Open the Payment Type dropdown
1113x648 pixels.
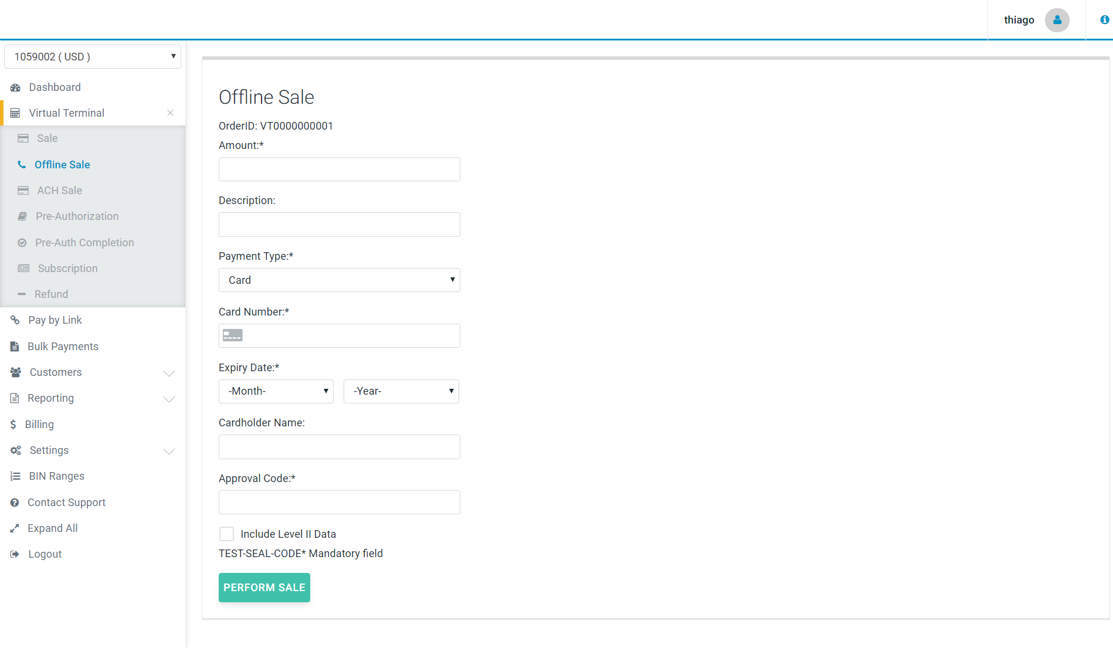click(x=339, y=280)
